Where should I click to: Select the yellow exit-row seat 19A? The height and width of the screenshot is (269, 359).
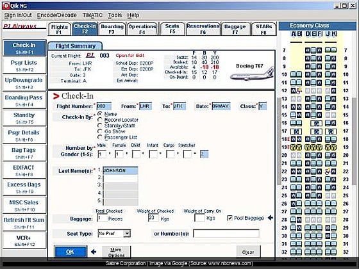click(293, 147)
